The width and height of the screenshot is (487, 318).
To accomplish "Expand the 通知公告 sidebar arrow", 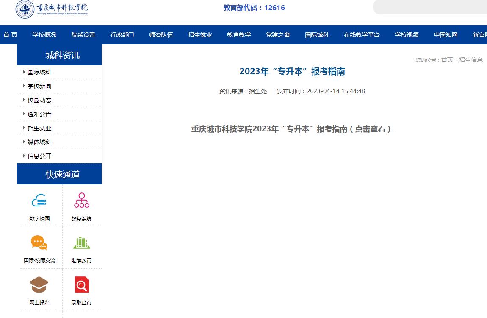I will tap(24, 114).
